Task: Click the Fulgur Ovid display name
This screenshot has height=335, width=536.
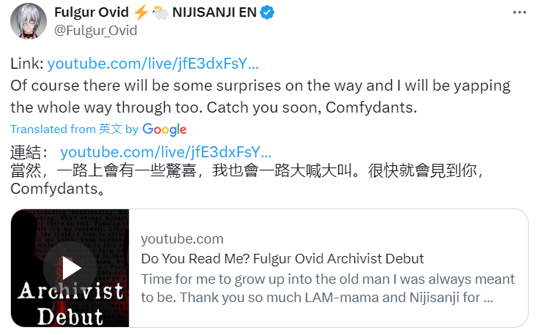Action: 92,12
